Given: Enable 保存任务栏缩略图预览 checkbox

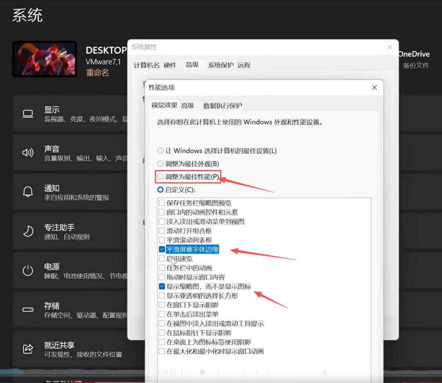Looking at the screenshot, I should [x=162, y=203].
